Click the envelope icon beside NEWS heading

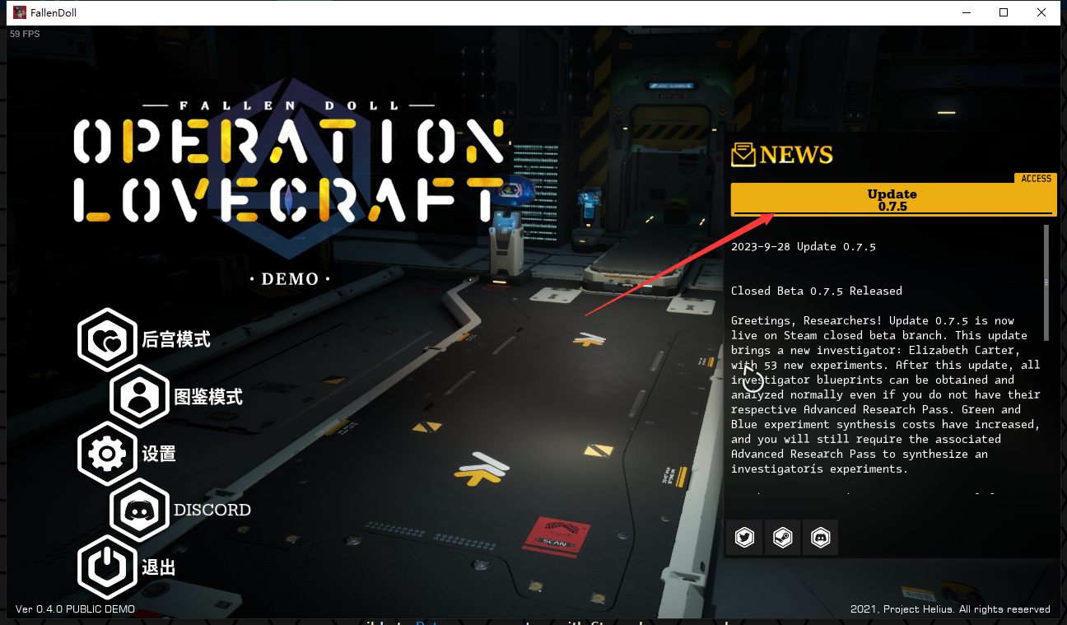743,154
